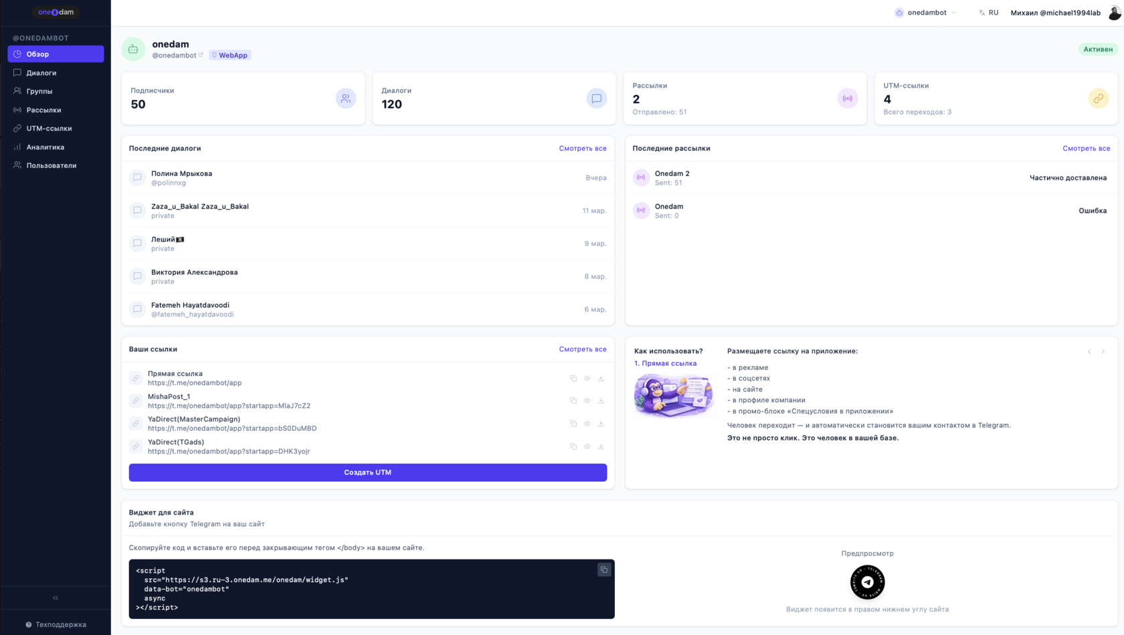Click the Рассылки broadcast card icon
This screenshot has width=1124, height=635.
(847, 98)
